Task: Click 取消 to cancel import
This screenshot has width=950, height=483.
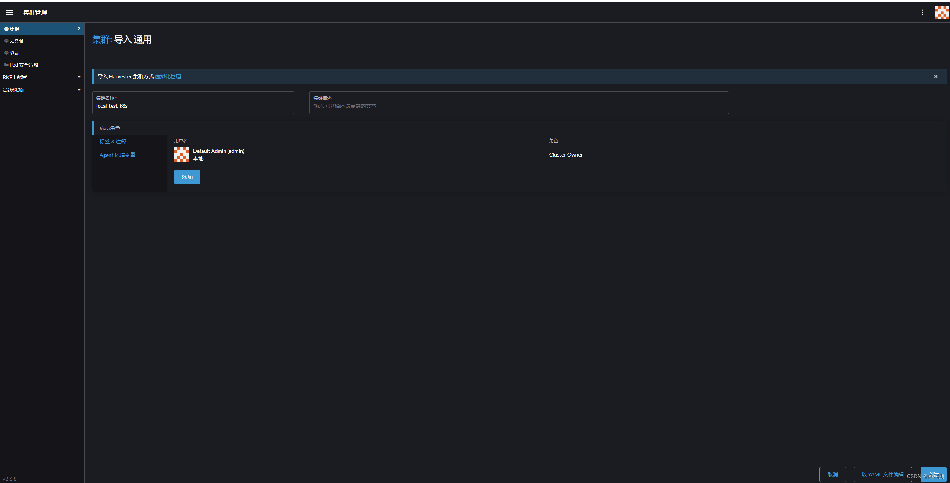Action: pyautogui.click(x=832, y=474)
